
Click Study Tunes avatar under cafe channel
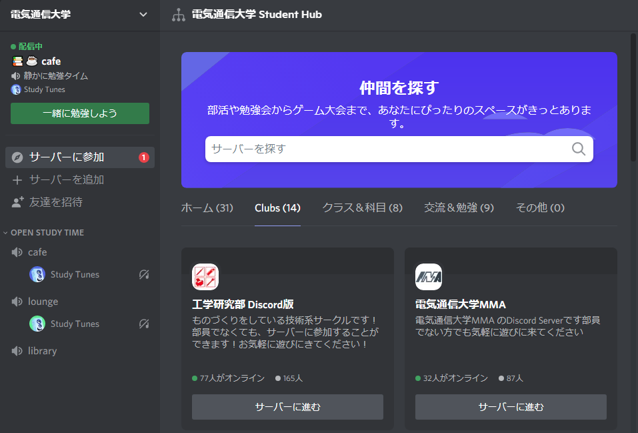[x=37, y=275]
